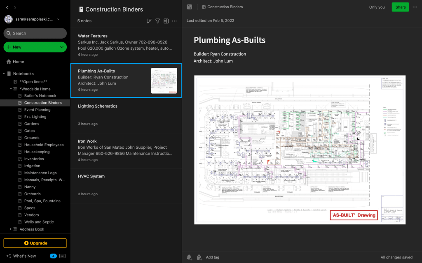Open the note's more options menu
This screenshot has height=263, width=422.
point(415,7)
